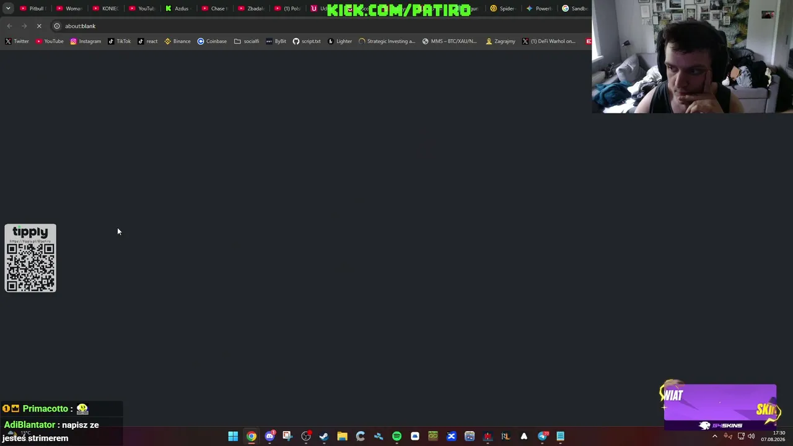Image resolution: width=793 pixels, height=446 pixels.
Task: Open Steam from the taskbar
Action: click(323, 436)
